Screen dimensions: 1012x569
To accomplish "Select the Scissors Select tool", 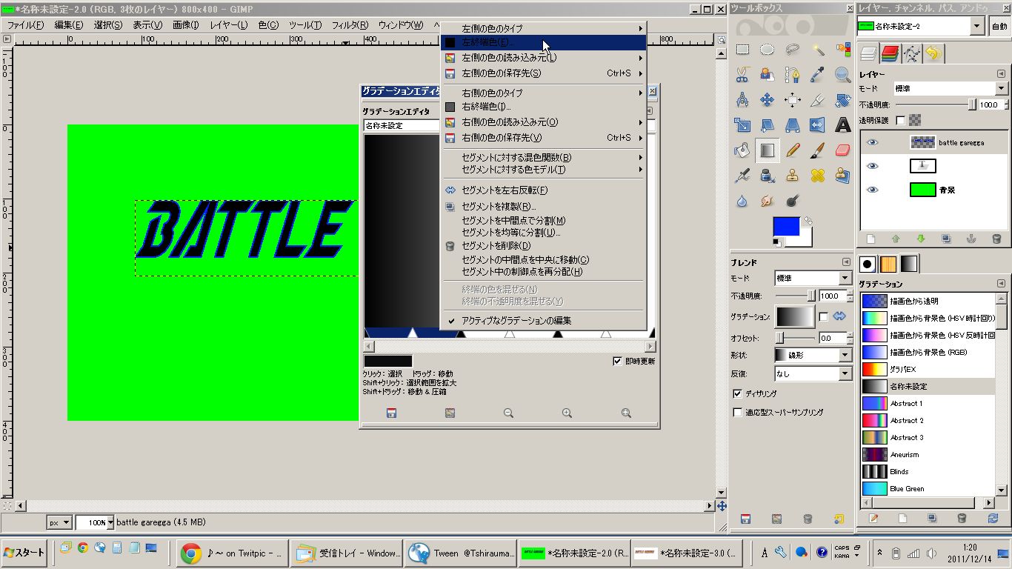I will [x=742, y=75].
